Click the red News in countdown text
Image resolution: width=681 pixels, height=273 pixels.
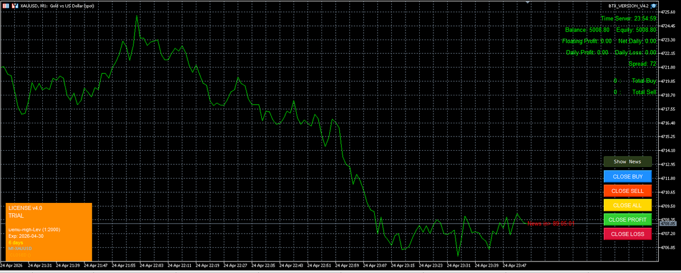(x=551, y=223)
